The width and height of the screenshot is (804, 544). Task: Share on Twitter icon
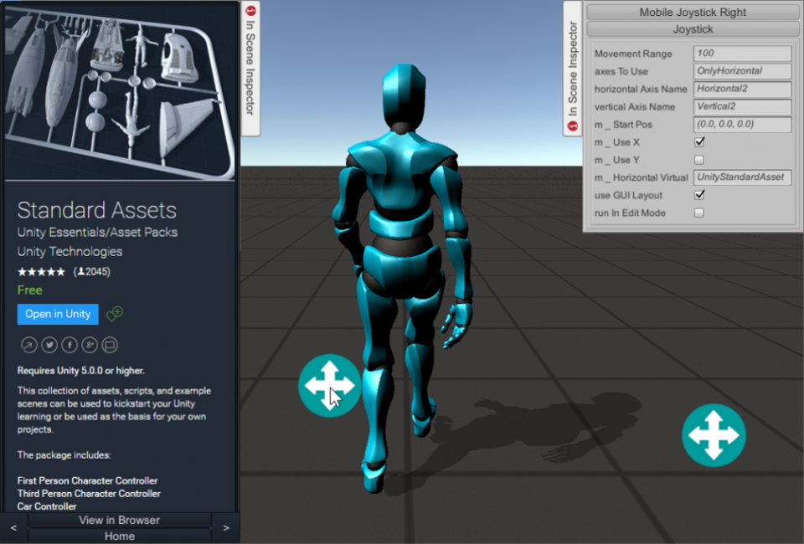(x=49, y=346)
